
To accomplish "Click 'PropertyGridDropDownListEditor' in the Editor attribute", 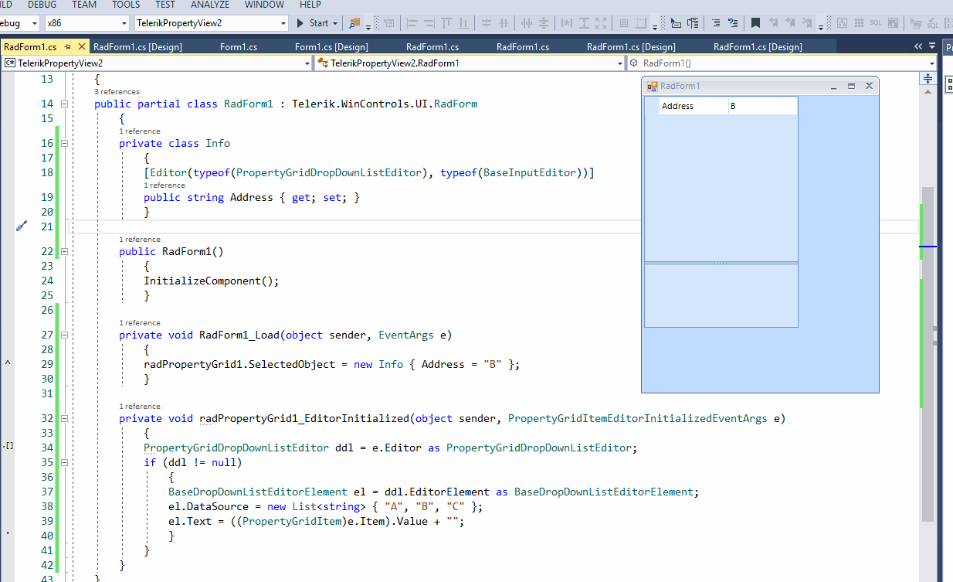I will [x=329, y=172].
